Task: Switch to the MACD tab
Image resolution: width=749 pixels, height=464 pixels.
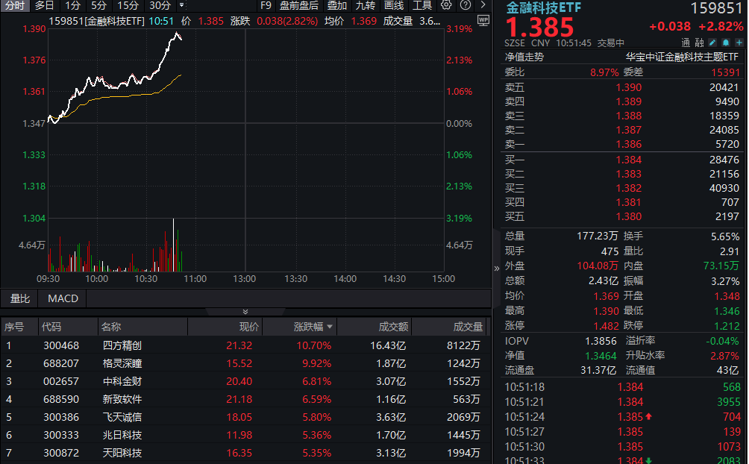Action: pos(61,298)
